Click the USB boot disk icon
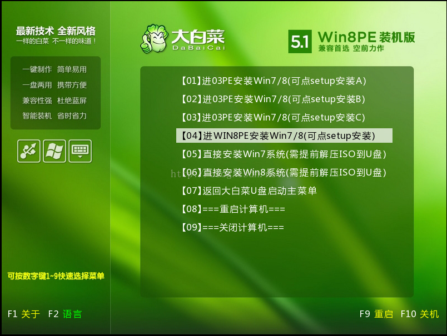447x336 pixels. pos(29,151)
